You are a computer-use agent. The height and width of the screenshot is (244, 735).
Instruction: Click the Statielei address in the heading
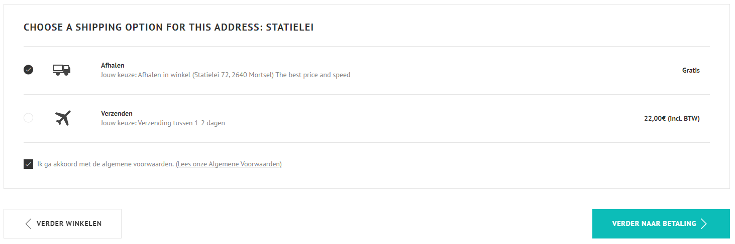coord(290,27)
